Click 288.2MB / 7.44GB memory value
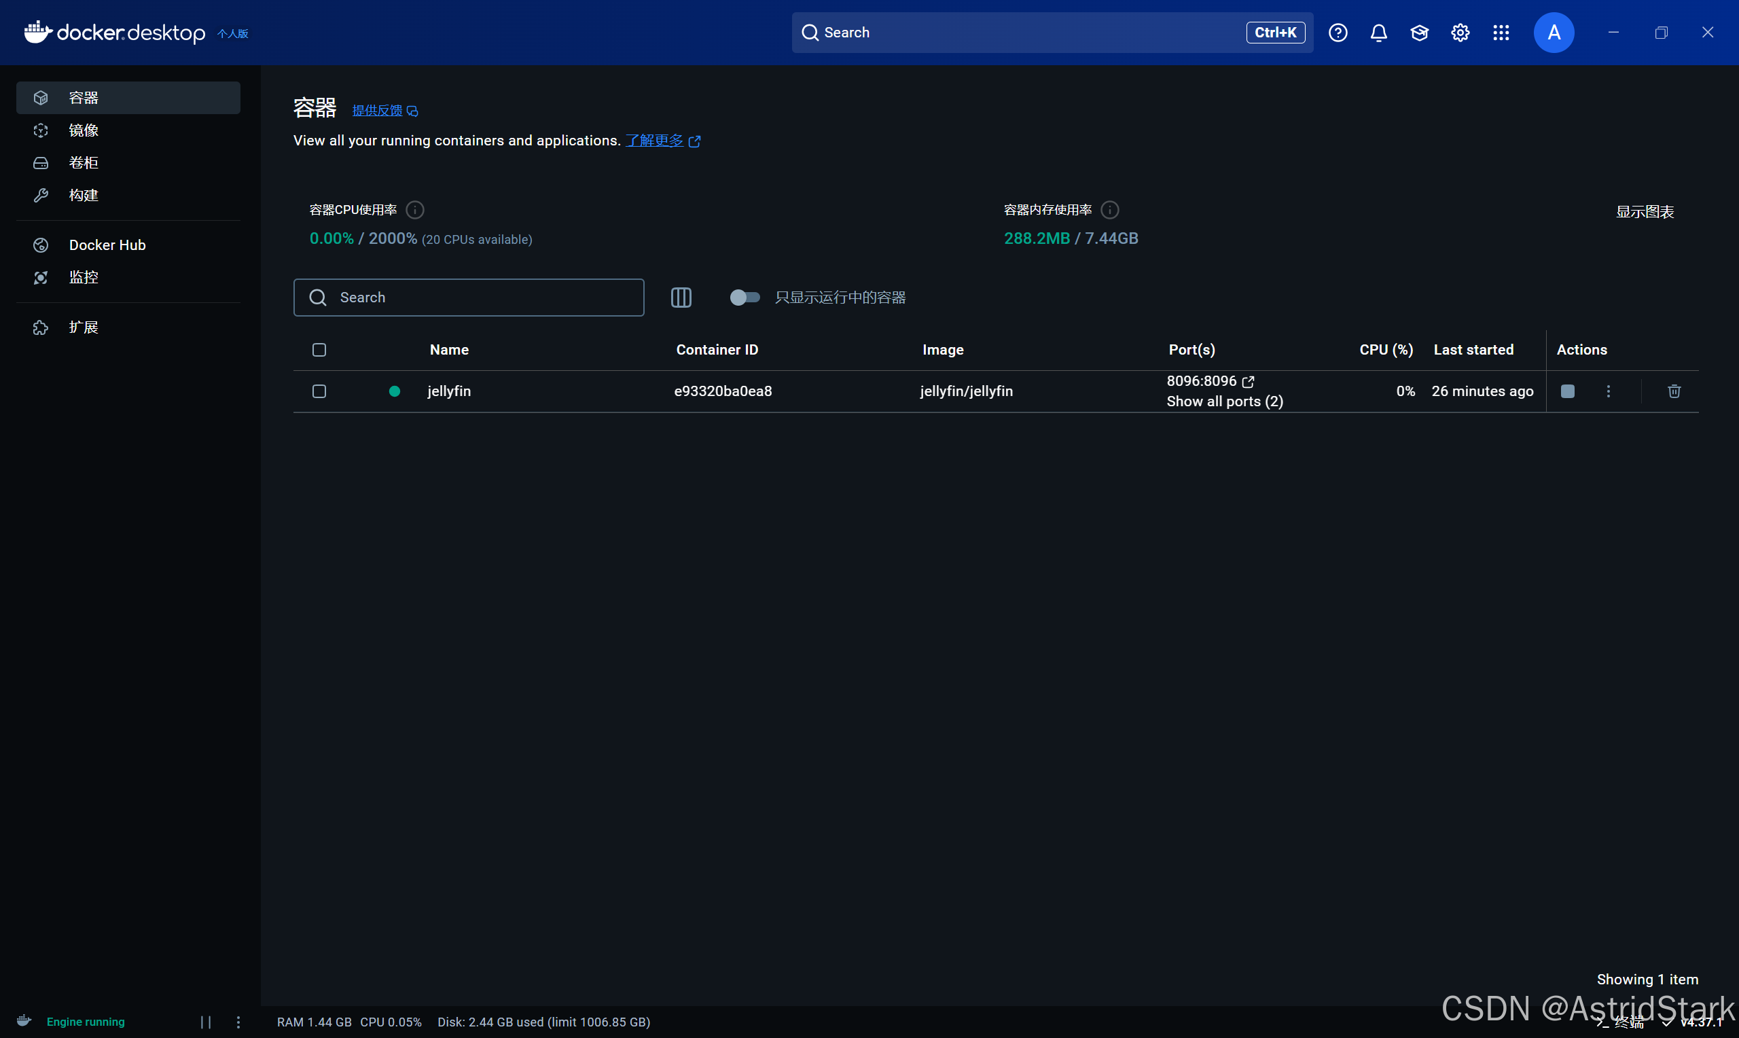This screenshot has width=1739, height=1038. click(x=1071, y=238)
